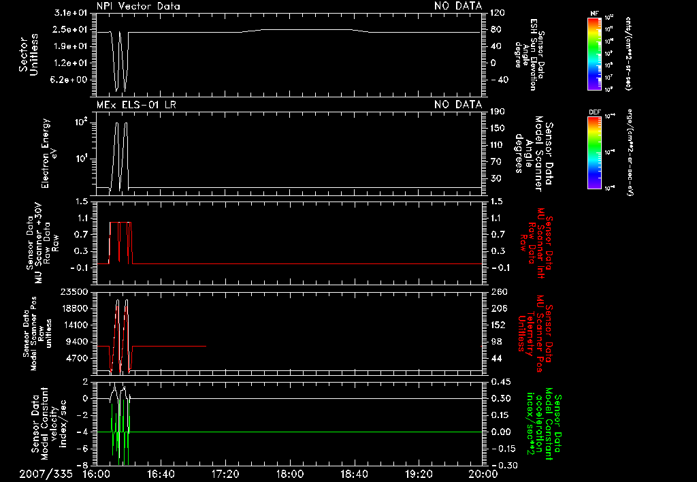The image size is (697, 482).
Task: Click 'NO DATA' label on MEx ELS-01 panel
Action: click(x=458, y=105)
